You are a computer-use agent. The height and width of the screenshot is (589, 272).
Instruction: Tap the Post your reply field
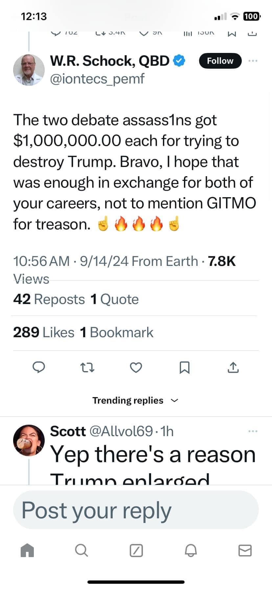(x=136, y=510)
